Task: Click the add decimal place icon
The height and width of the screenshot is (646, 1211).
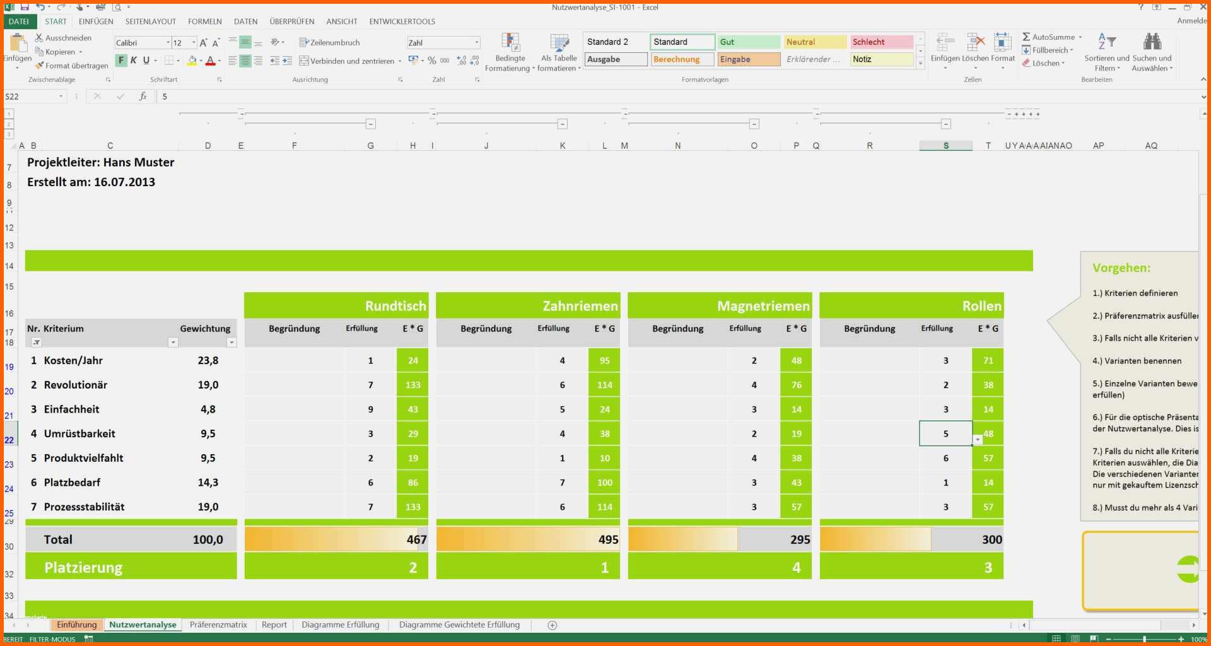Action: 462,61
